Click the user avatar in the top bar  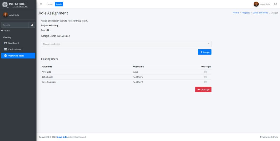coord(256,4)
